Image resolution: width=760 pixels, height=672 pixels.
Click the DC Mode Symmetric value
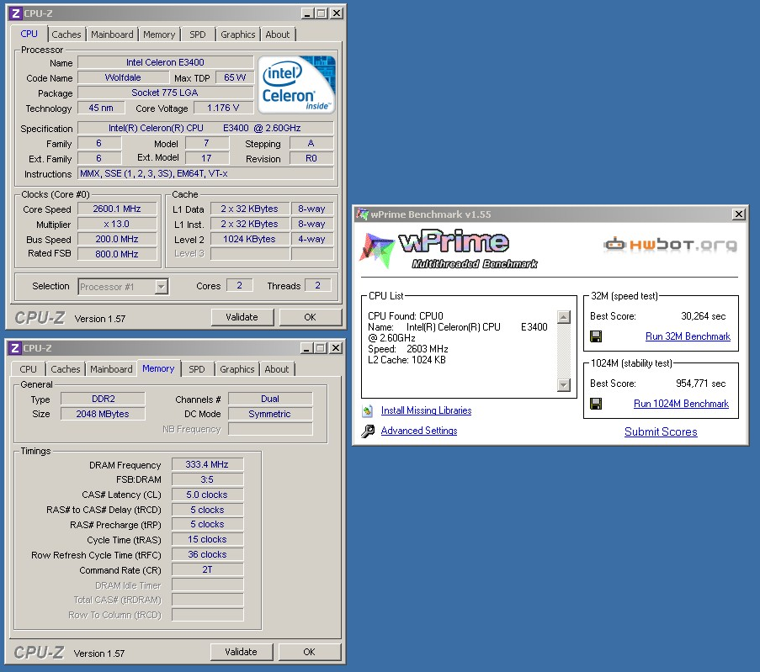click(x=270, y=414)
